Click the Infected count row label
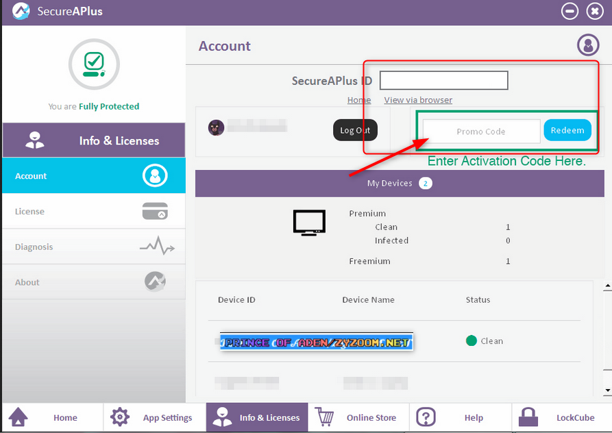Image resolution: width=612 pixels, height=433 pixels. pos(391,240)
